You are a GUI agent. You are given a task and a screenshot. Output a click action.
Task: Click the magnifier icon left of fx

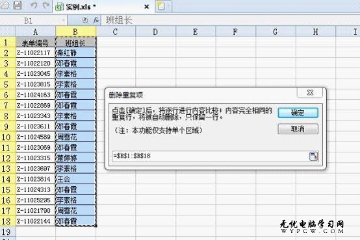(85, 20)
